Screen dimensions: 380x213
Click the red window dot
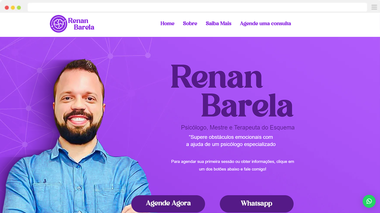pyautogui.click(x=7, y=8)
